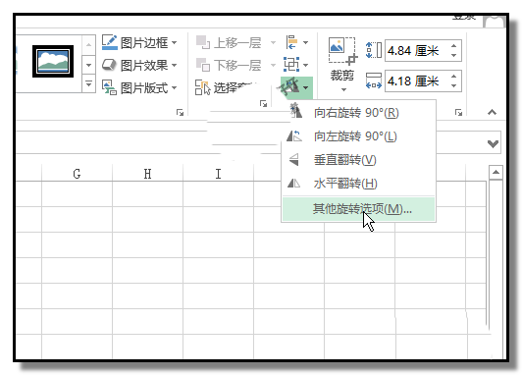Show the next row of picture styles
Image resolution: width=522 pixels, height=375 pixels.
click(x=88, y=65)
